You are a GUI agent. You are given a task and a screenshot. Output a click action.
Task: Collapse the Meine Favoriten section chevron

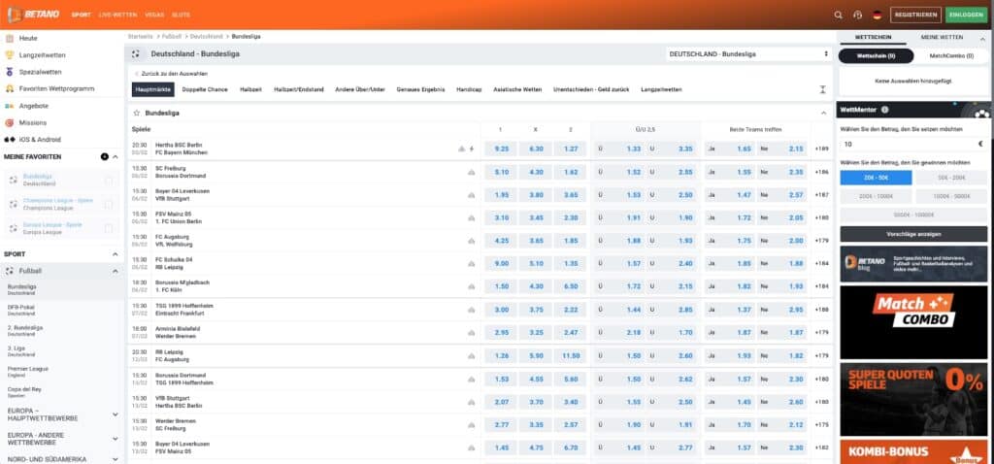(116, 156)
